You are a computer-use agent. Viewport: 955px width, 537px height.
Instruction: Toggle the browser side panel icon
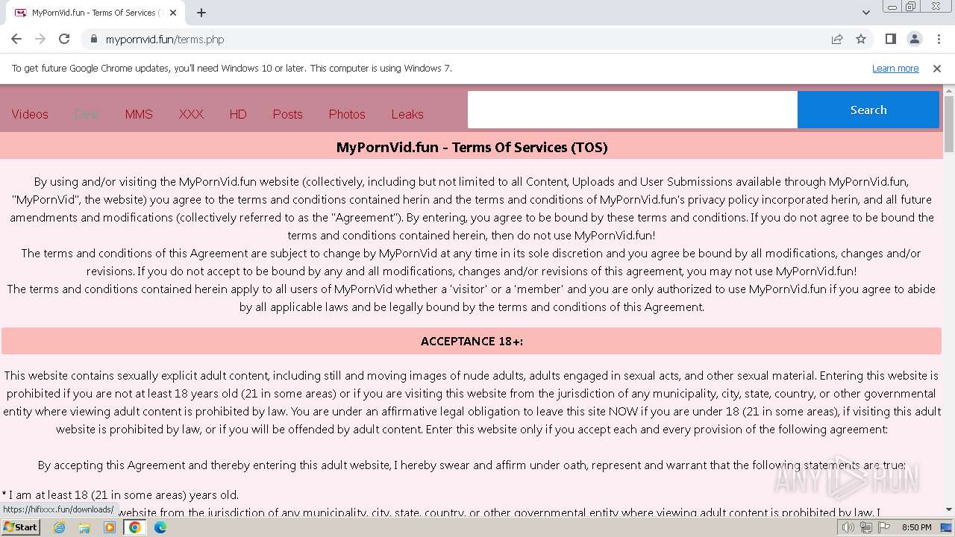(890, 39)
